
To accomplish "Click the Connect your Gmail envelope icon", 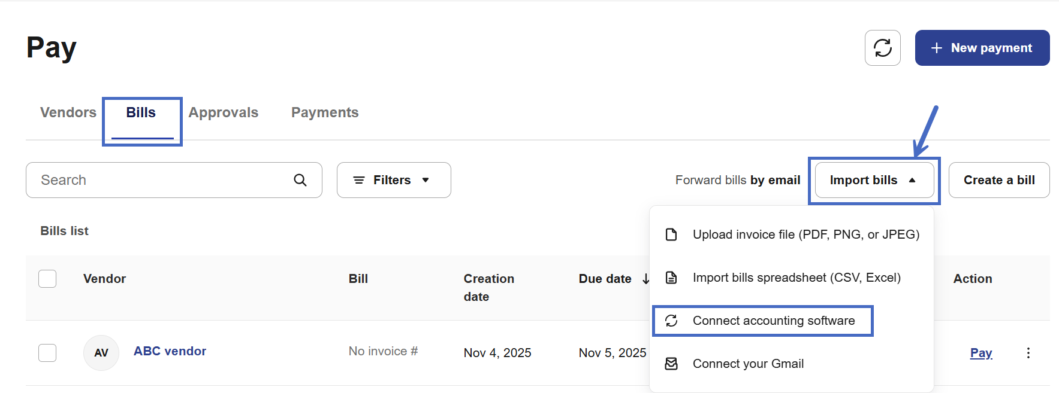I will point(671,364).
